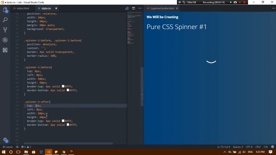276x155 pixels.
Task: Open the Microsoft Store taskbar icon
Action: click(34, 152)
